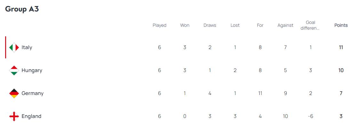Click the Won column header

tap(185, 25)
